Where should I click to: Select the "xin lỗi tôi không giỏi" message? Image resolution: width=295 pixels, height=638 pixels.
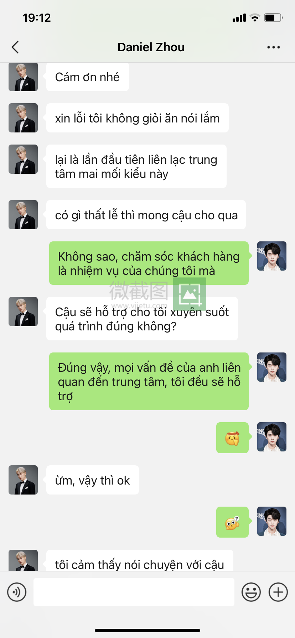(x=138, y=118)
